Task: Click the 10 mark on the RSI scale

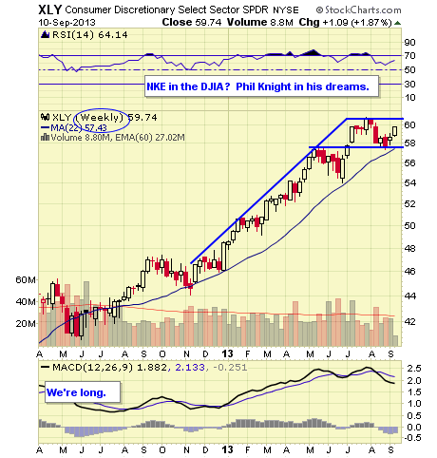Action: click(x=409, y=97)
